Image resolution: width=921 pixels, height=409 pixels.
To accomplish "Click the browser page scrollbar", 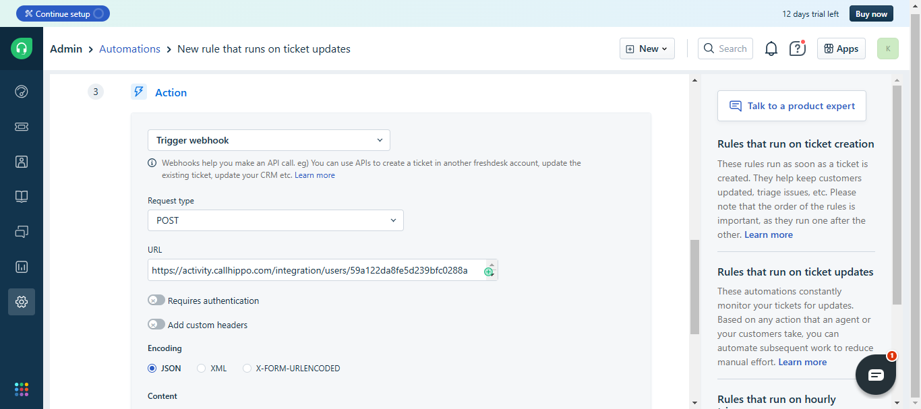I will pyautogui.click(x=915, y=204).
